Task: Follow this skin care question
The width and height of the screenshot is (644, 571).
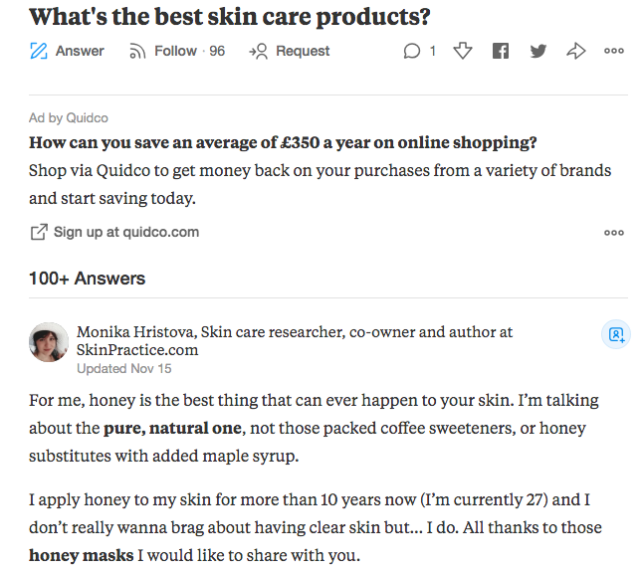Action: click(177, 51)
